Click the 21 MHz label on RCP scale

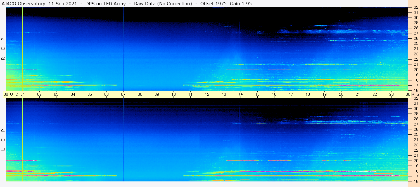416,65
